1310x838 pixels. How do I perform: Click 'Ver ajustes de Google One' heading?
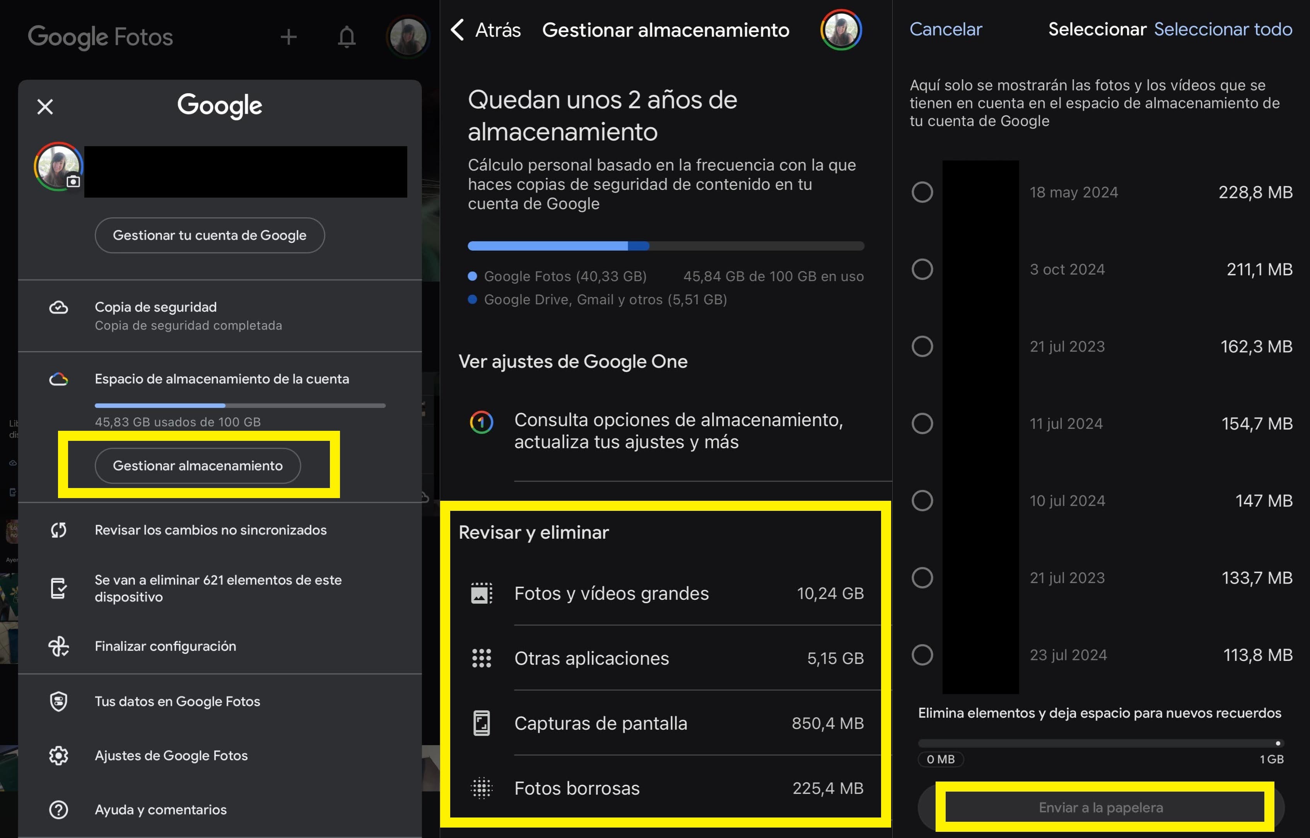pyautogui.click(x=573, y=362)
